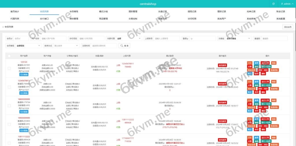Focus the 邀请码 input field
This screenshot has height=146, width=296.
tap(274, 39)
